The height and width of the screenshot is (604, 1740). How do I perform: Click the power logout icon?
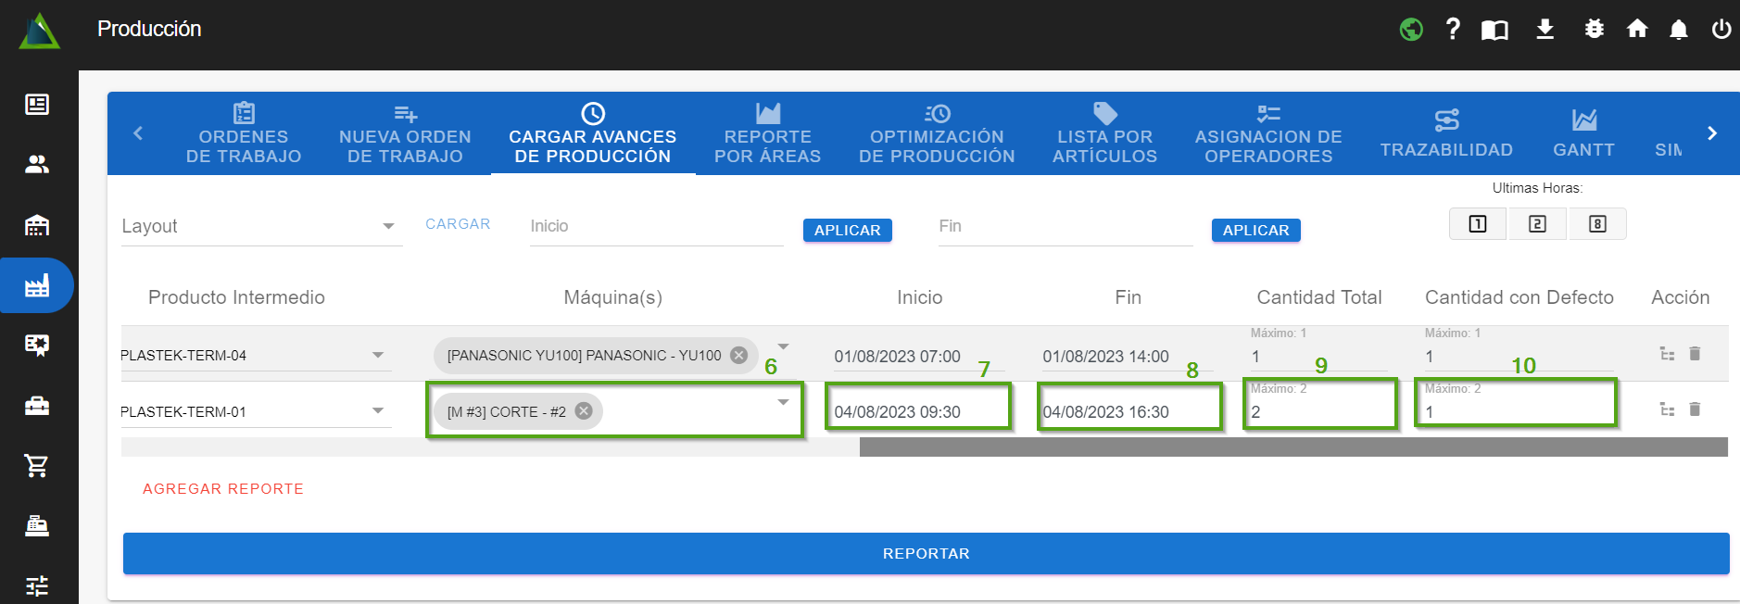tap(1721, 30)
